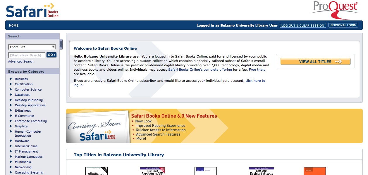Expand the Computer Science category arrow

click(x=11, y=89)
